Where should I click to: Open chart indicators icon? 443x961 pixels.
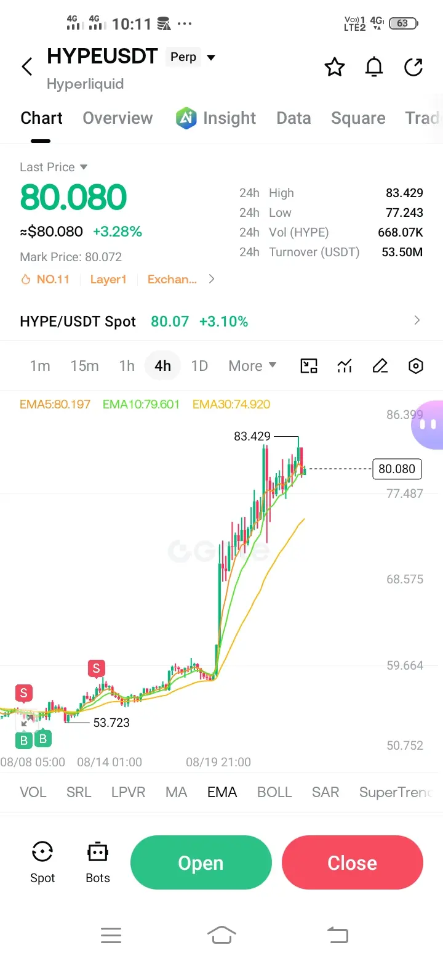click(345, 366)
